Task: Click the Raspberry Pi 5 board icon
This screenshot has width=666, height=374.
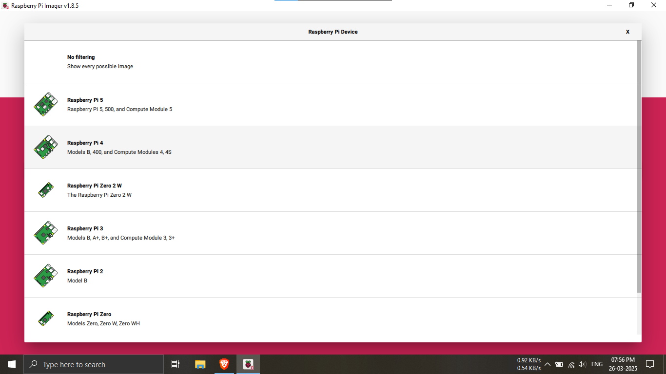Action: [x=46, y=104]
